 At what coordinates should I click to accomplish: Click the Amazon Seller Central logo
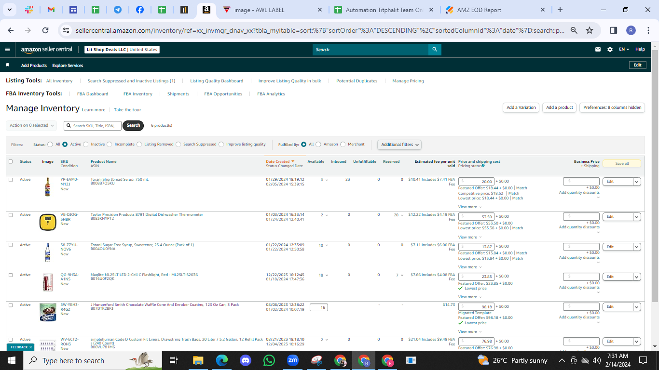tap(47, 50)
